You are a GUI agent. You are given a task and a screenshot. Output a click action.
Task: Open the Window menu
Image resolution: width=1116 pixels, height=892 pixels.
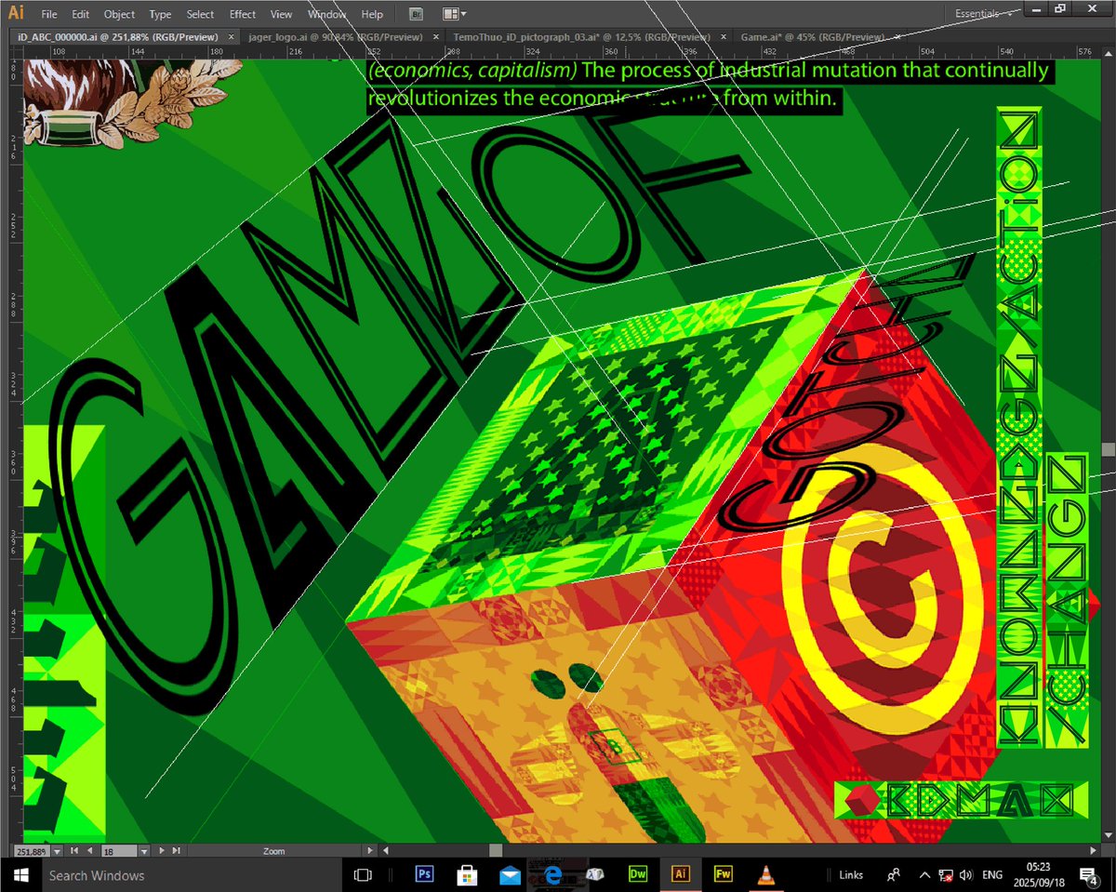coord(326,14)
